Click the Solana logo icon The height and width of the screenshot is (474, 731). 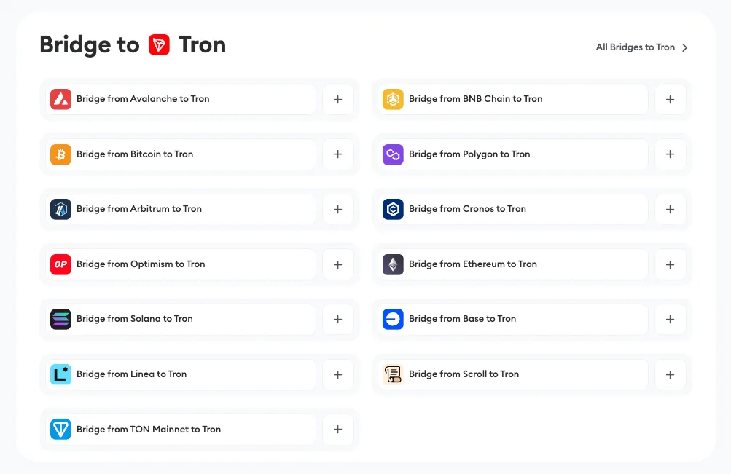click(60, 319)
